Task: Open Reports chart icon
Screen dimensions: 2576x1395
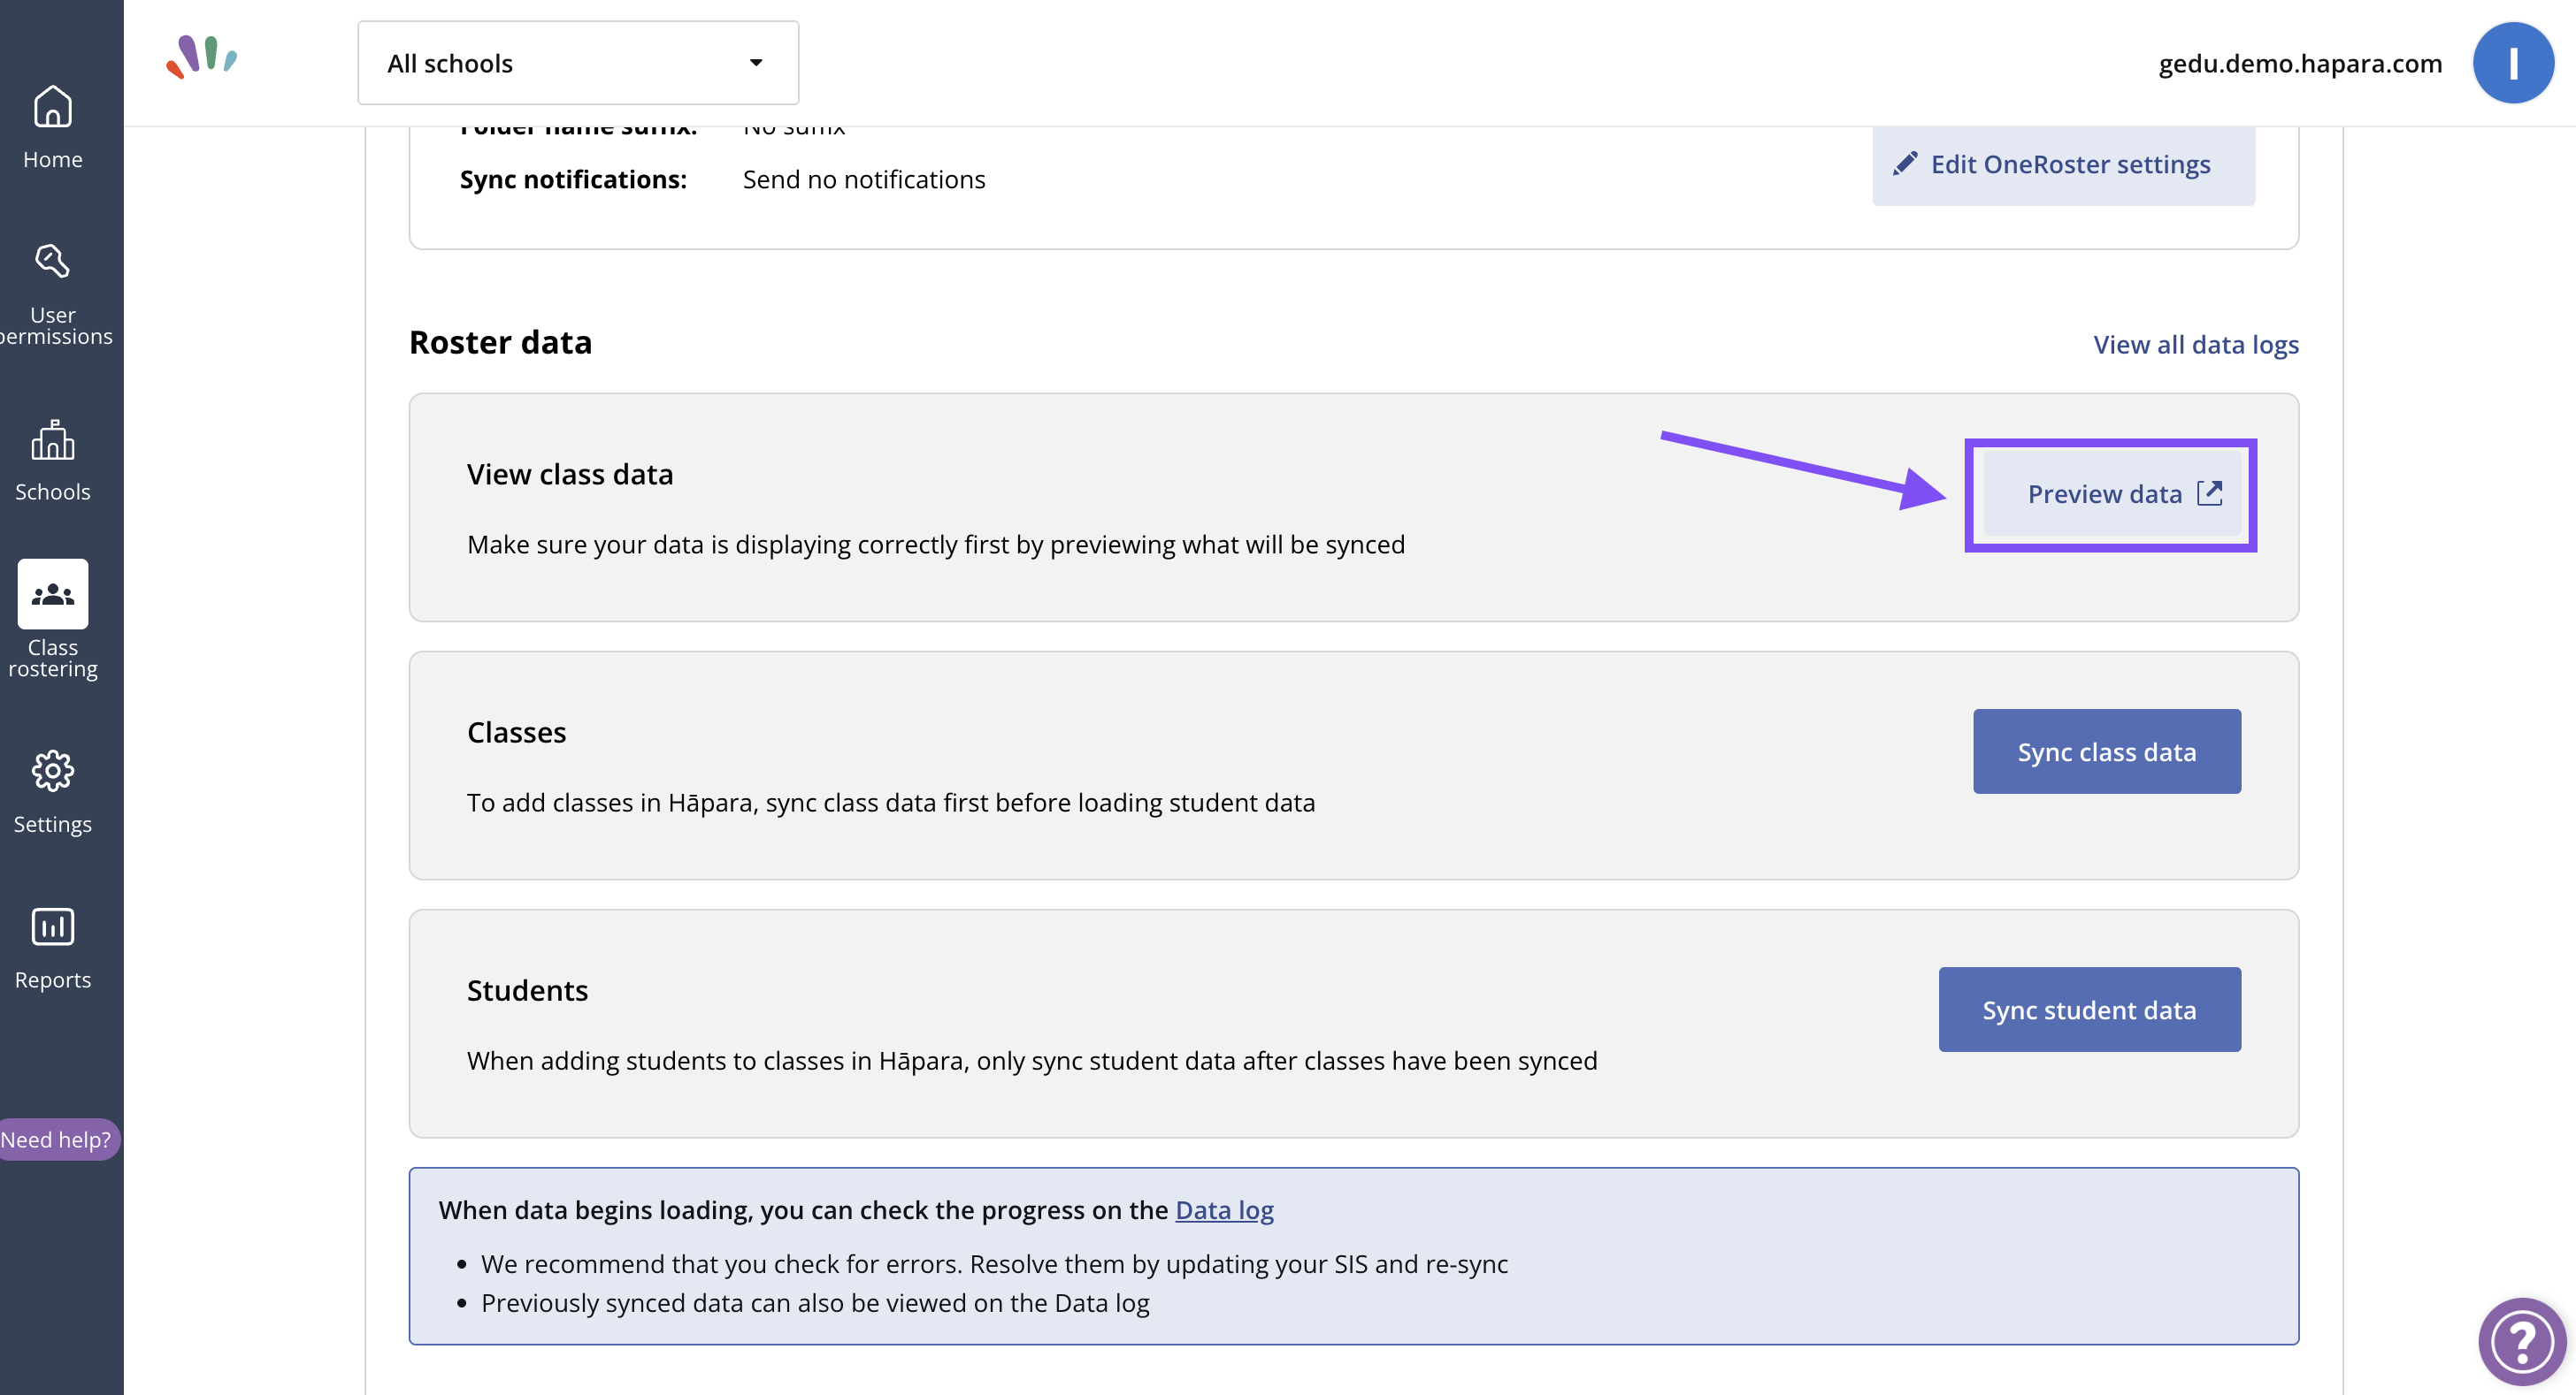Action: pos(52,926)
